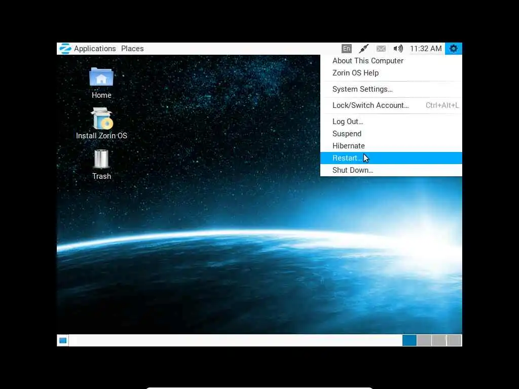Select the Trash desktop icon

pyautogui.click(x=101, y=165)
